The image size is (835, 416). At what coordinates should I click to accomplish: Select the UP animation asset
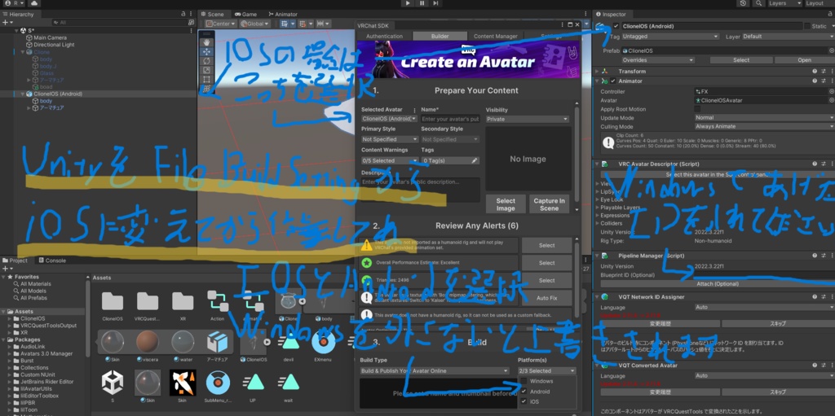coord(253,383)
